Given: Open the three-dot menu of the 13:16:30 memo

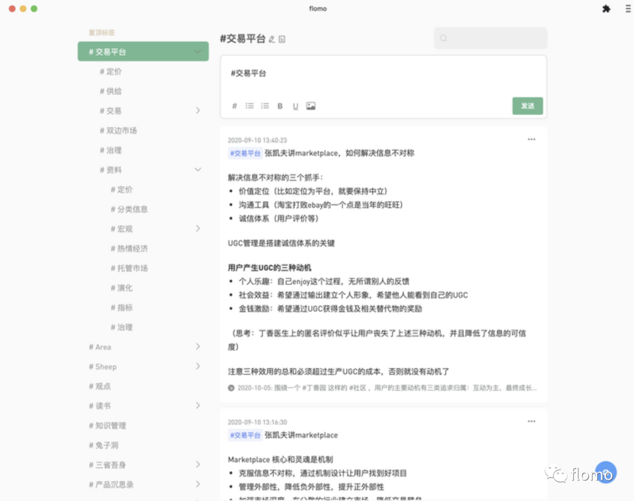Looking at the screenshot, I should (531, 421).
